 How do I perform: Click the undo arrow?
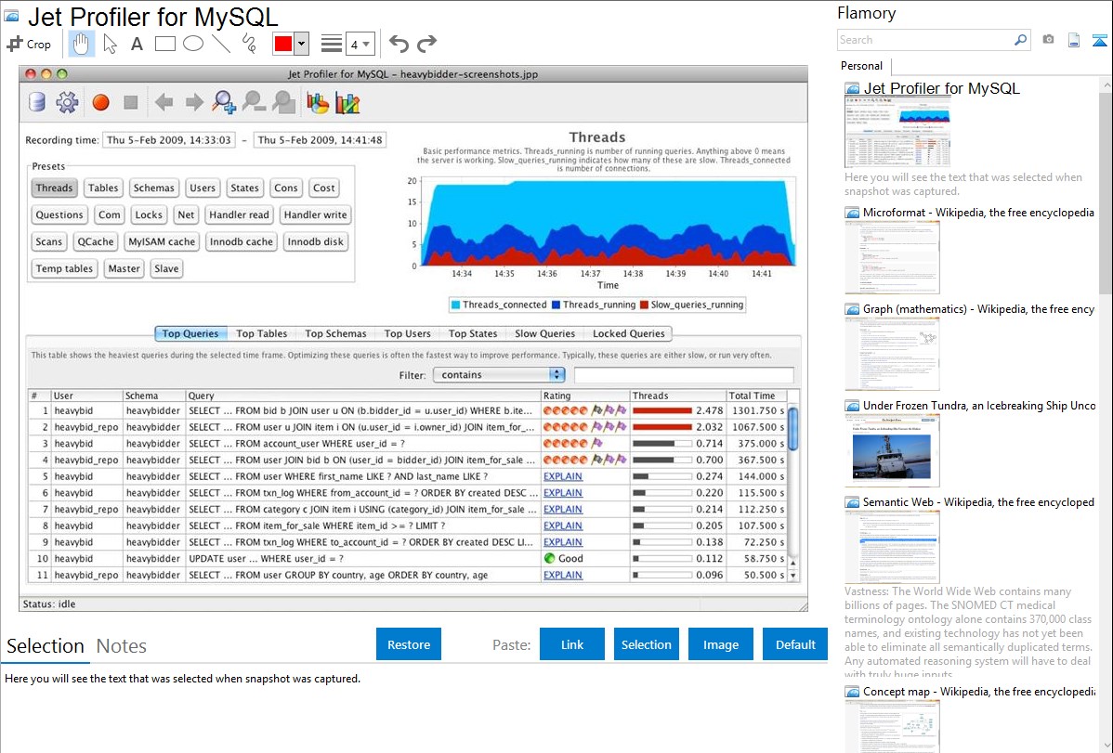pos(399,44)
